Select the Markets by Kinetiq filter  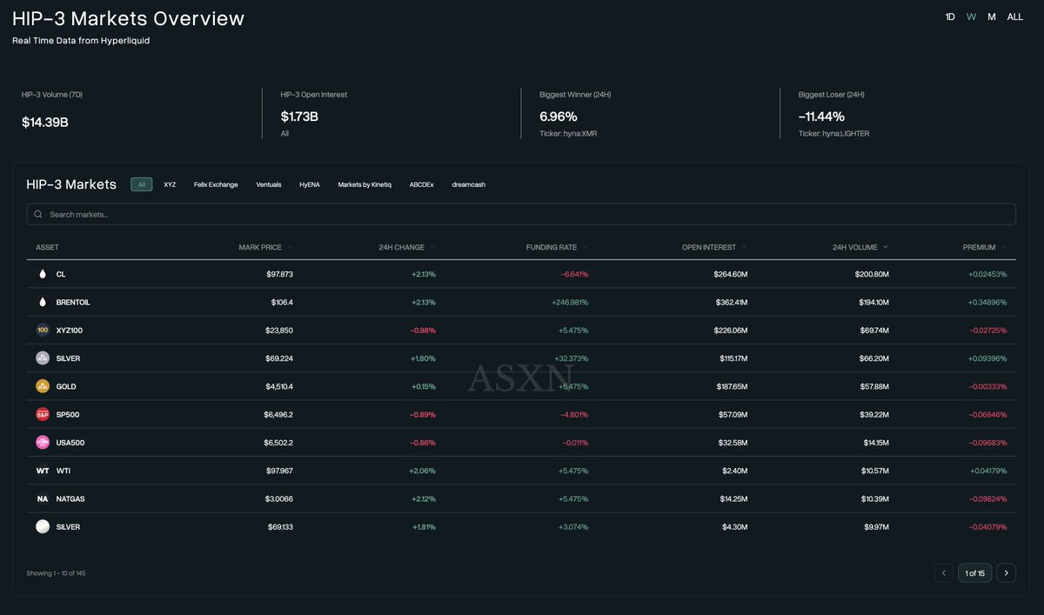(365, 184)
